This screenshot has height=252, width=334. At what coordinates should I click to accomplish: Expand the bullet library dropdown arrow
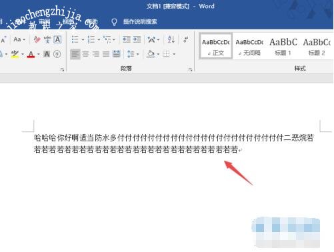click(83, 40)
